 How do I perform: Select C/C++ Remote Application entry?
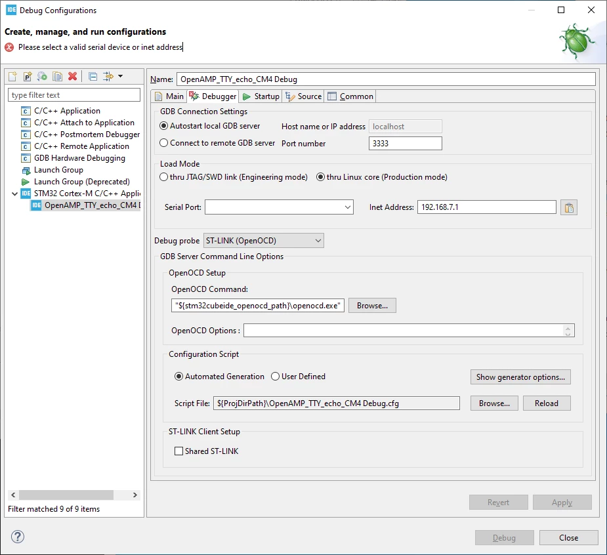click(x=81, y=146)
